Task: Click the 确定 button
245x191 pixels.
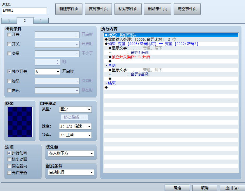Action: 177,188
